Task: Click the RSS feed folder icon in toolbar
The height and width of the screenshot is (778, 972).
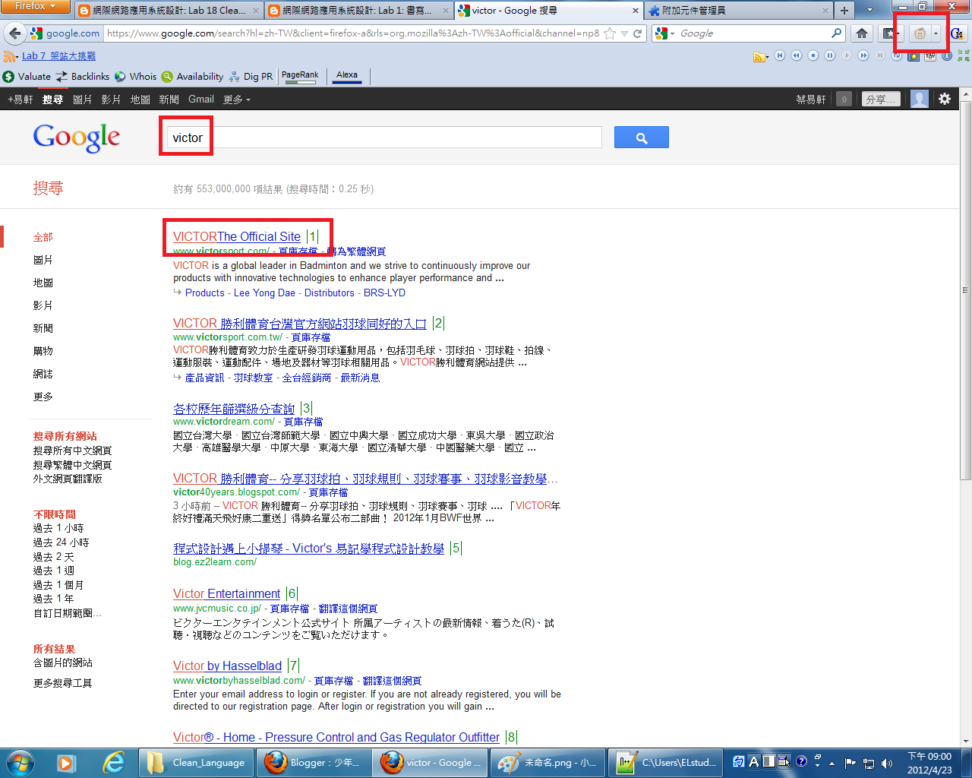Action: (x=760, y=56)
